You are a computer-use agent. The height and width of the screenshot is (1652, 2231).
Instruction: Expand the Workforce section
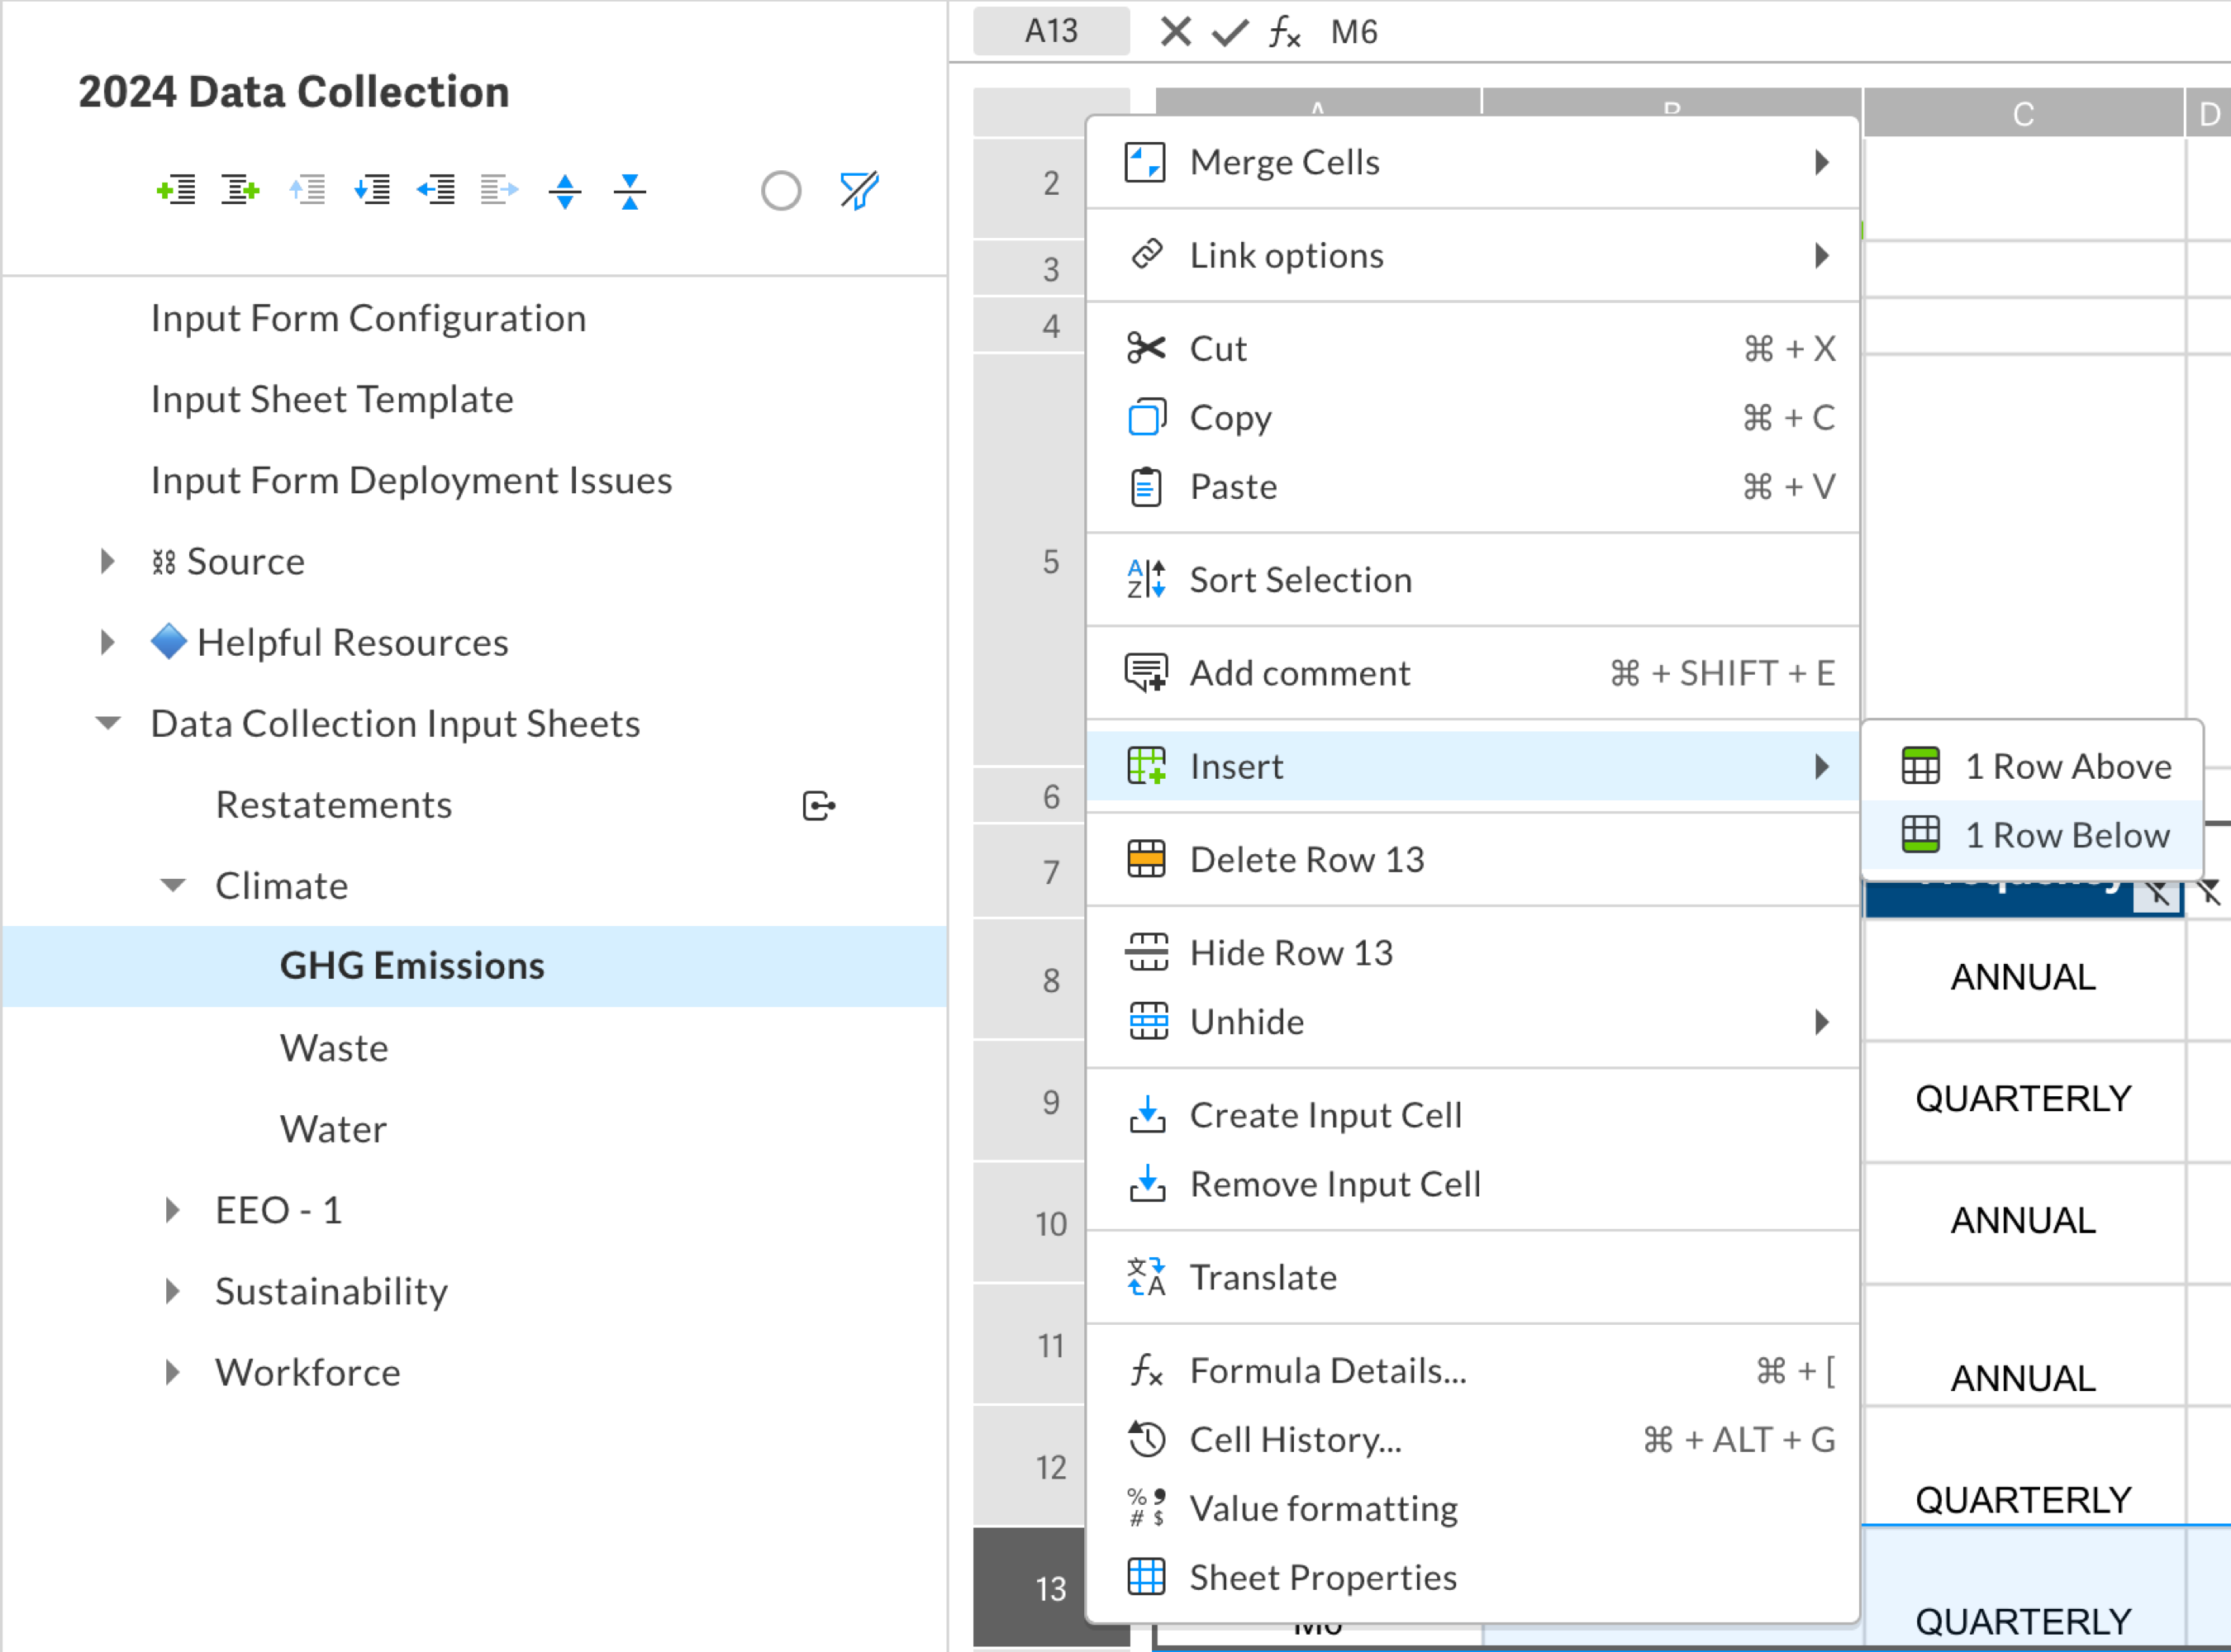click(x=173, y=1373)
